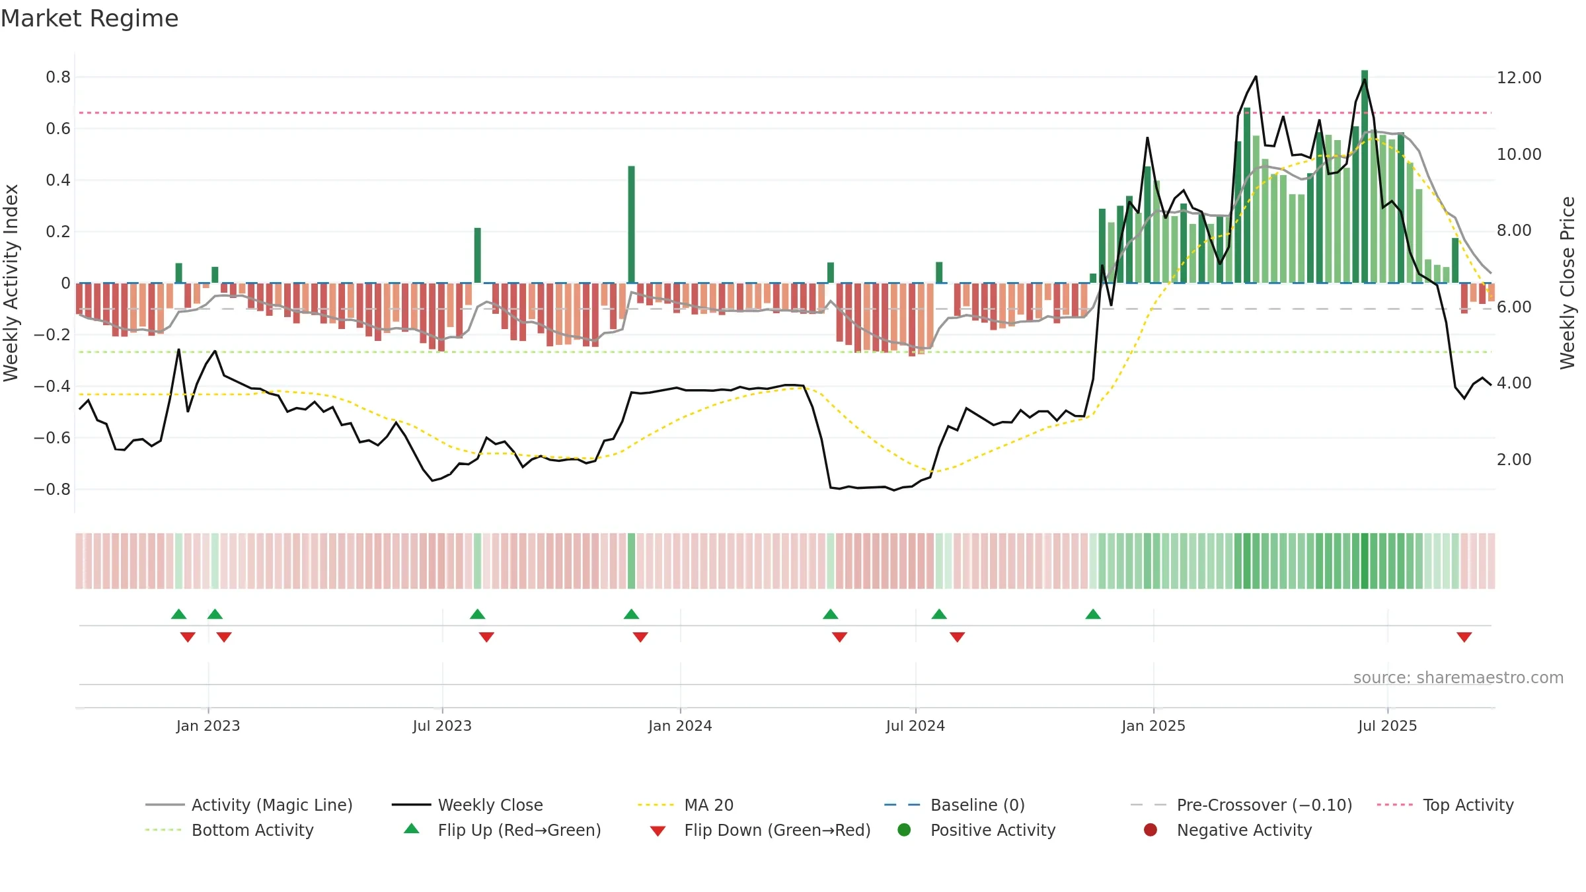Click the pink Top Activity dotted line swatch
The height and width of the screenshot is (892, 1586).
click(x=1394, y=805)
